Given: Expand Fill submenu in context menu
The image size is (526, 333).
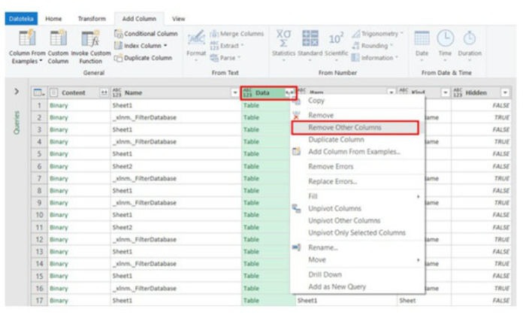Looking at the screenshot, I should pos(418,196).
